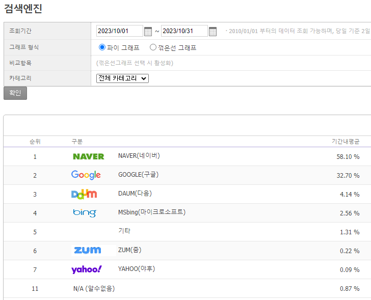
Task: Select the 파이 그래프 radio button
Action: click(102, 47)
